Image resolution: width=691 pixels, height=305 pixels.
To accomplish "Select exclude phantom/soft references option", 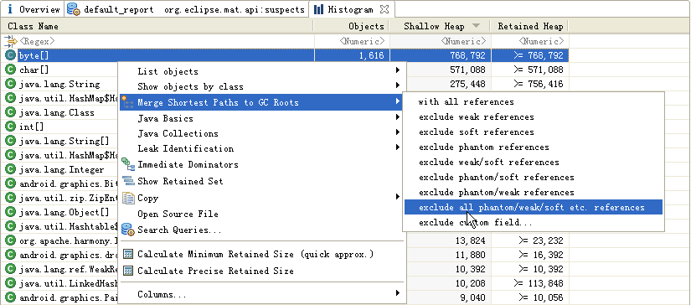I will (x=534, y=177).
